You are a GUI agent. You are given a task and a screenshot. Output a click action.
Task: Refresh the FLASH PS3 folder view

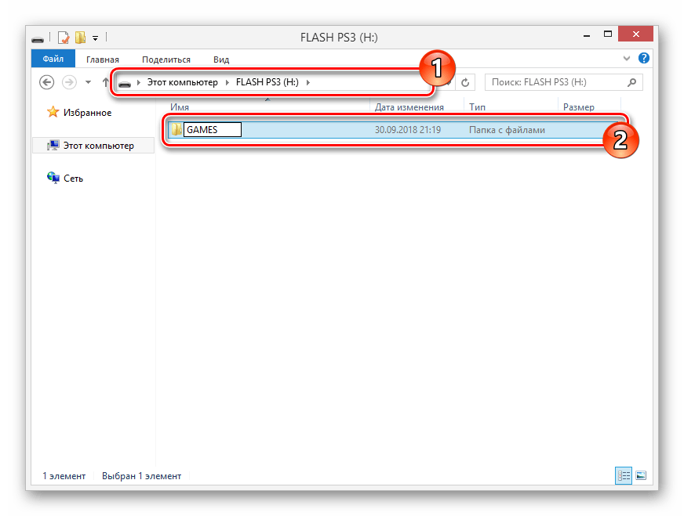tap(465, 82)
